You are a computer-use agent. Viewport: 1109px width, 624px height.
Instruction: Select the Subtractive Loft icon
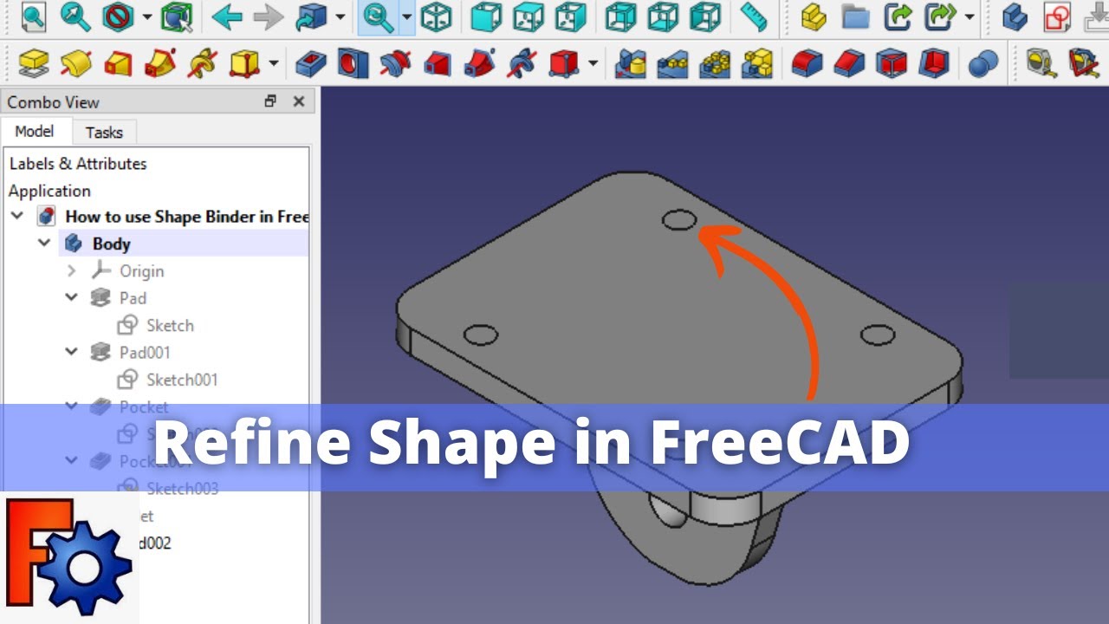click(x=437, y=62)
